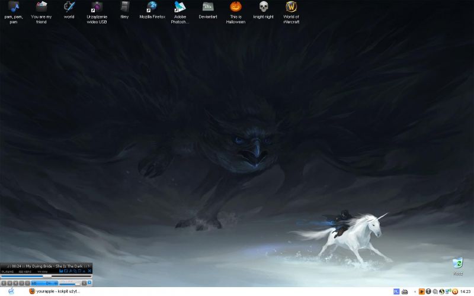This screenshot has width=474, height=296.
Task: Click the orange circular tray icon
Action: coord(455,292)
